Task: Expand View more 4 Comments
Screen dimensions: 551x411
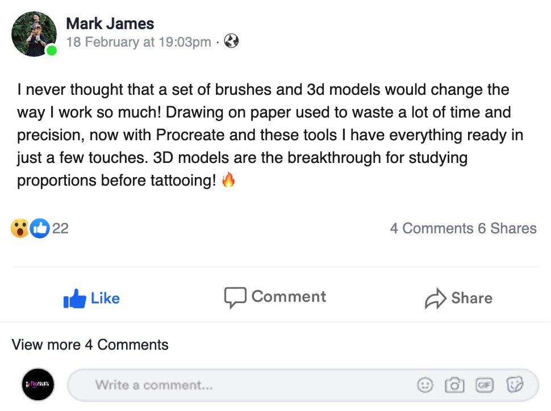Action: click(90, 345)
